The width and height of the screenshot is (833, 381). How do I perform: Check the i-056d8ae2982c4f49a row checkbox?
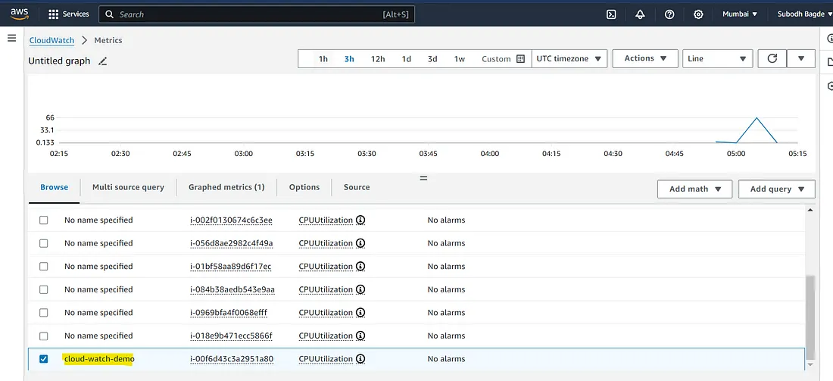pos(44,243)
